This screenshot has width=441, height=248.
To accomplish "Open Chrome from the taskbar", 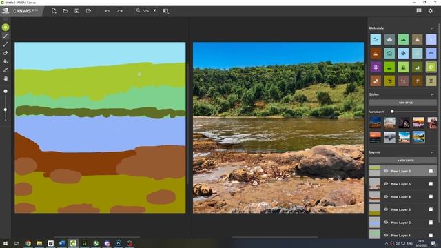I will [x=28, y=243].
